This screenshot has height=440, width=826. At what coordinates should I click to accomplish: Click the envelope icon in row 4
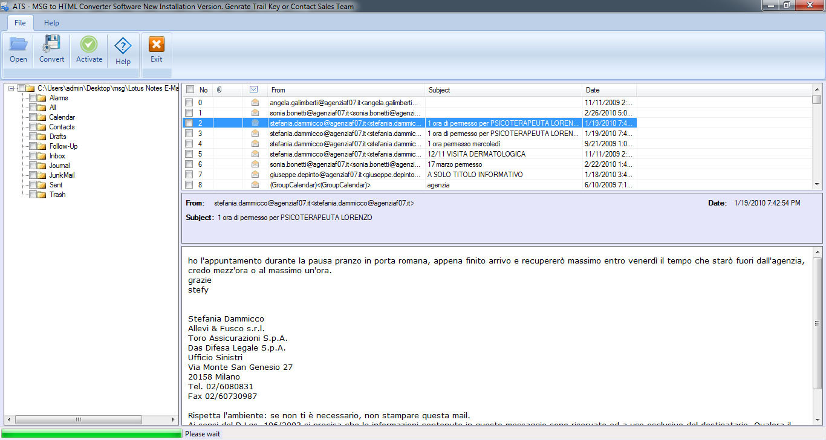255,143
